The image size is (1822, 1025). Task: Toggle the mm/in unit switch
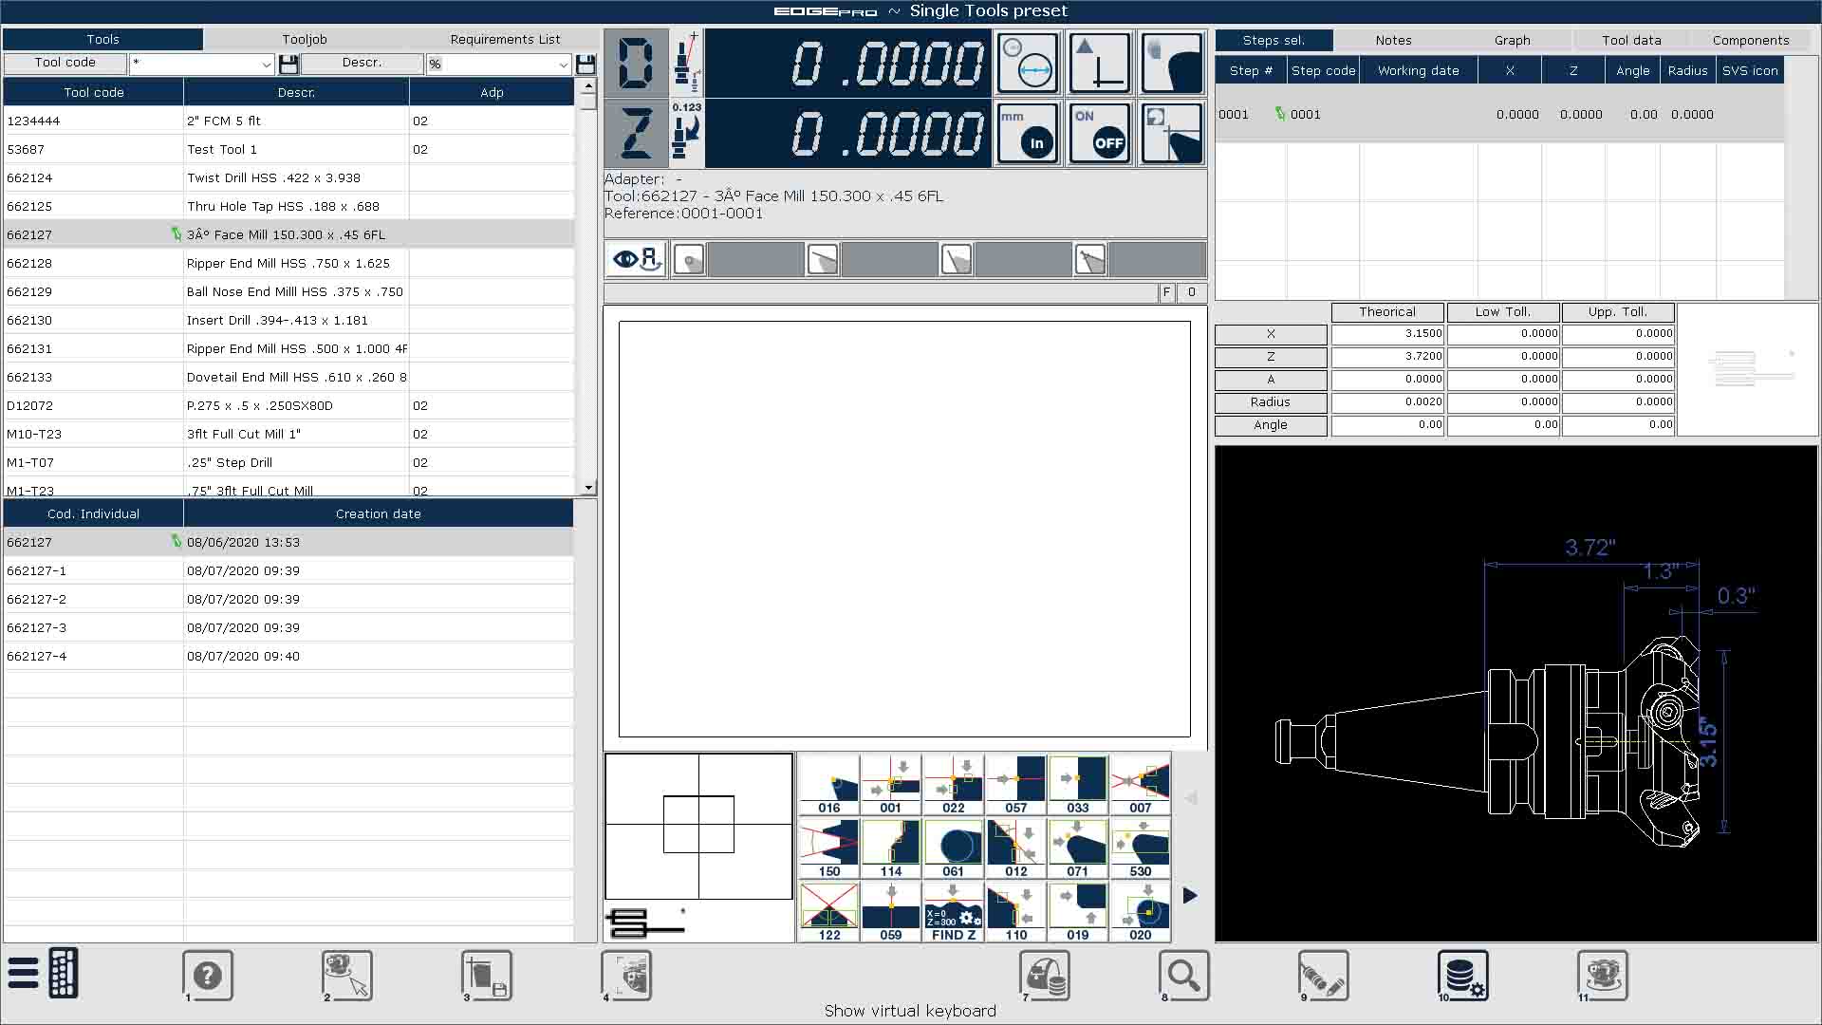point(1027,133)
